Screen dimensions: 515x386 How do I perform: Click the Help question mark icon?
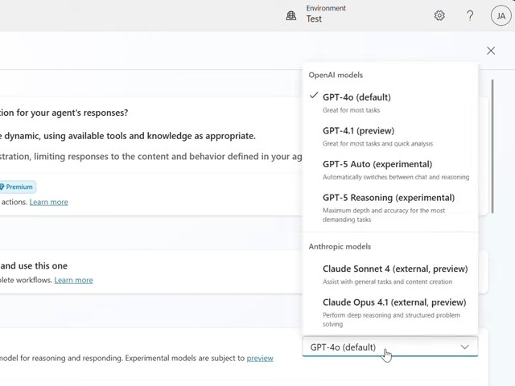470,15
